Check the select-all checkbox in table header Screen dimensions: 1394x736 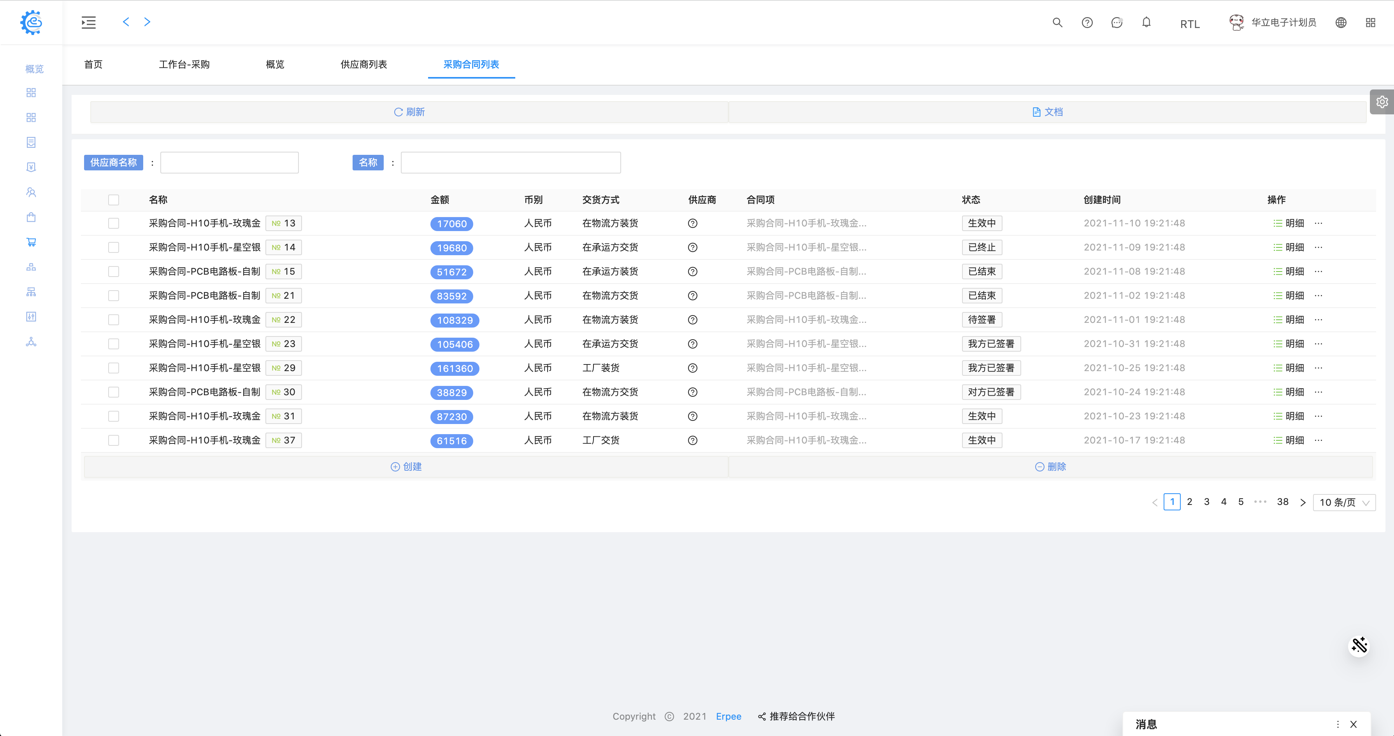tap(113, 200)
